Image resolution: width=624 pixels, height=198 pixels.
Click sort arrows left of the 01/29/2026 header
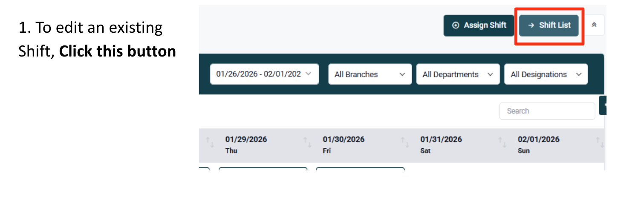coord(210,143)
